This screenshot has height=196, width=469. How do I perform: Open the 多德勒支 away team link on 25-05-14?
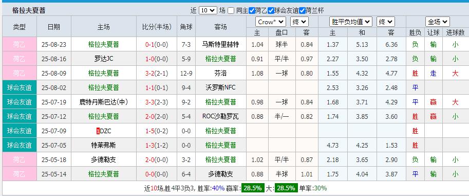tap(221, 174)
